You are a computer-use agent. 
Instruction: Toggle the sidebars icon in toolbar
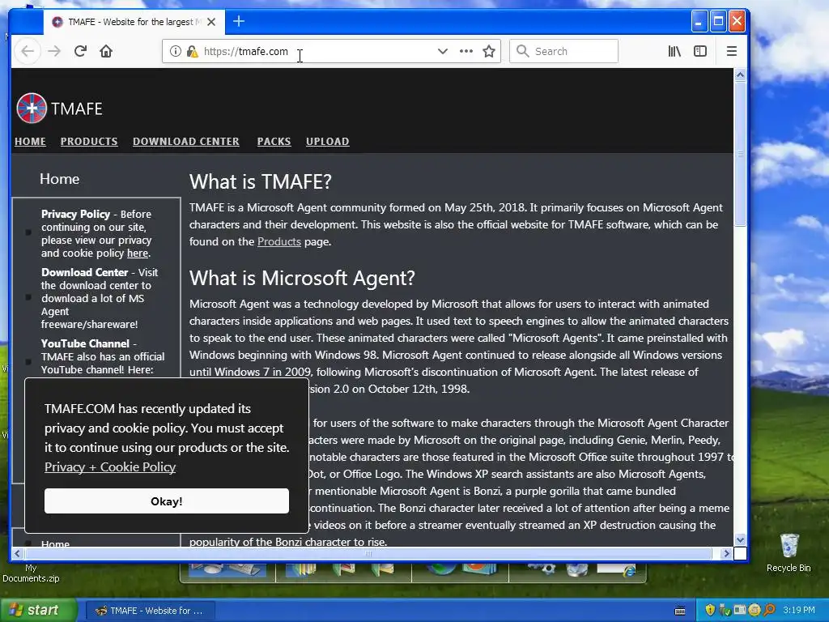pos(700,51)
